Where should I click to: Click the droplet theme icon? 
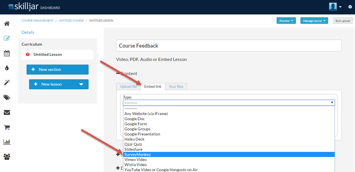tap(7, 68)
